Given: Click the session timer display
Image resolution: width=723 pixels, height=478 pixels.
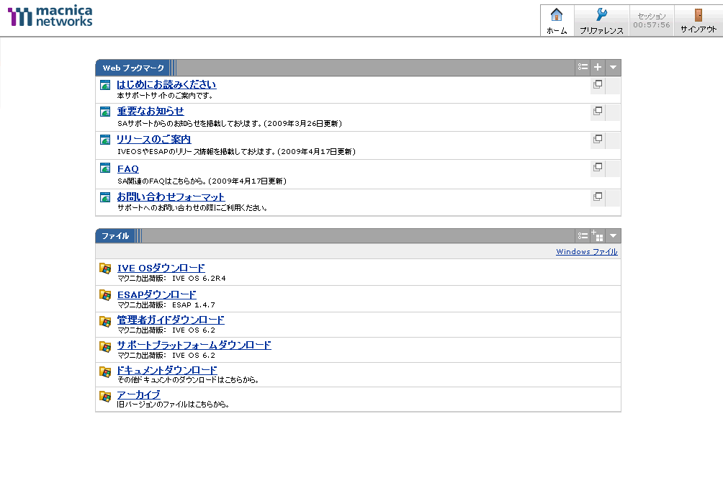Looking at the screenshot, I should [651, 20].
